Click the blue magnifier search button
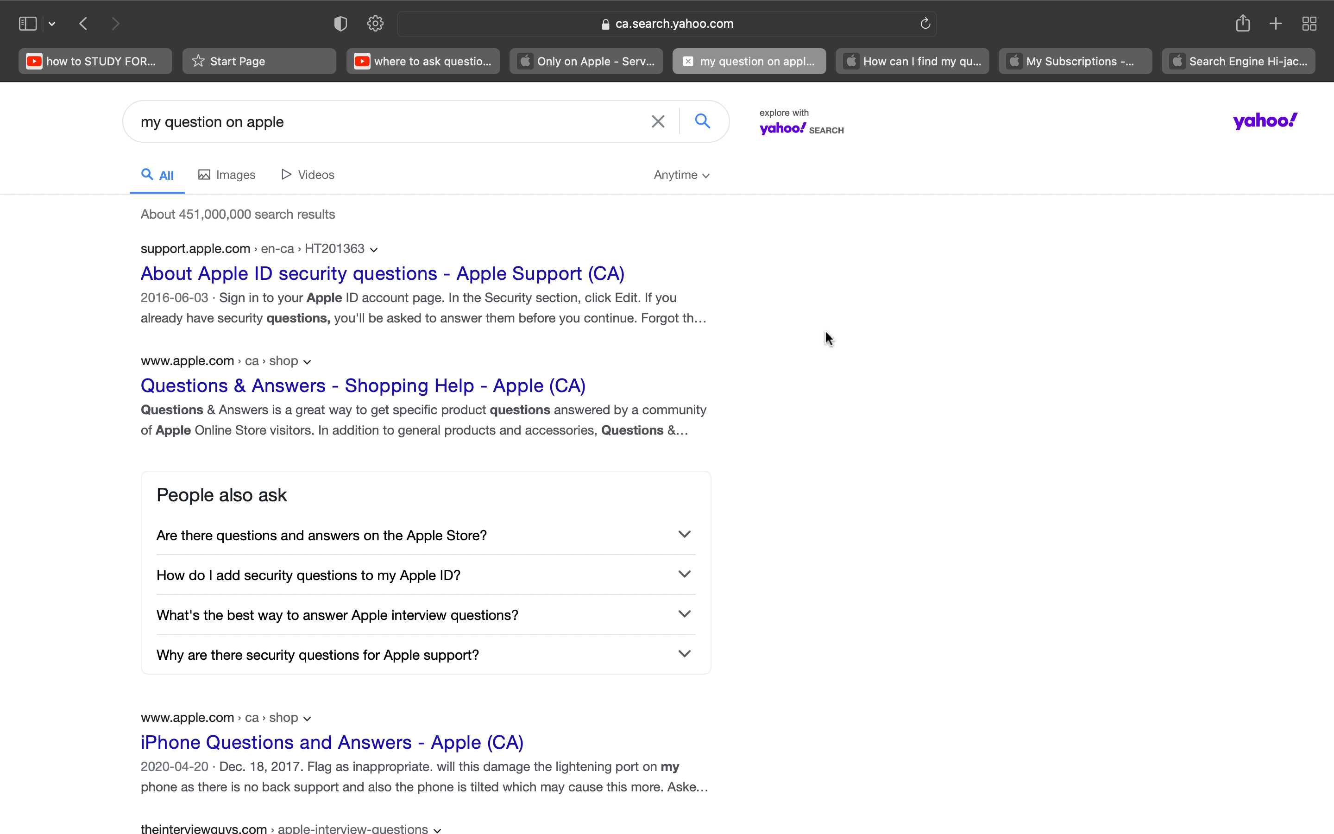The image size is (1334, 834). click(702, 121)
